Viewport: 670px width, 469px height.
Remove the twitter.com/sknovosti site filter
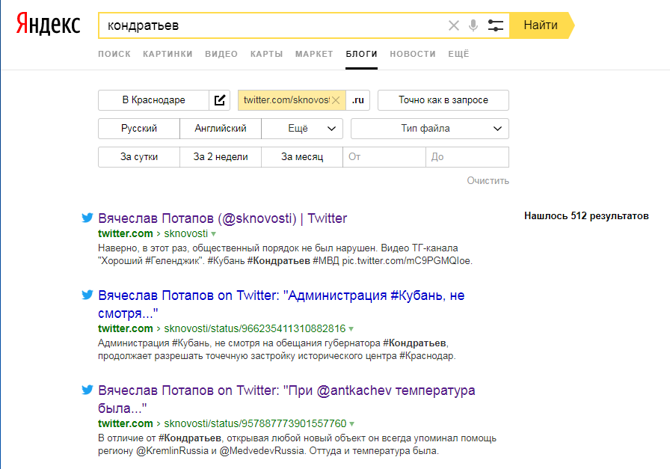(x=336, y=100)
